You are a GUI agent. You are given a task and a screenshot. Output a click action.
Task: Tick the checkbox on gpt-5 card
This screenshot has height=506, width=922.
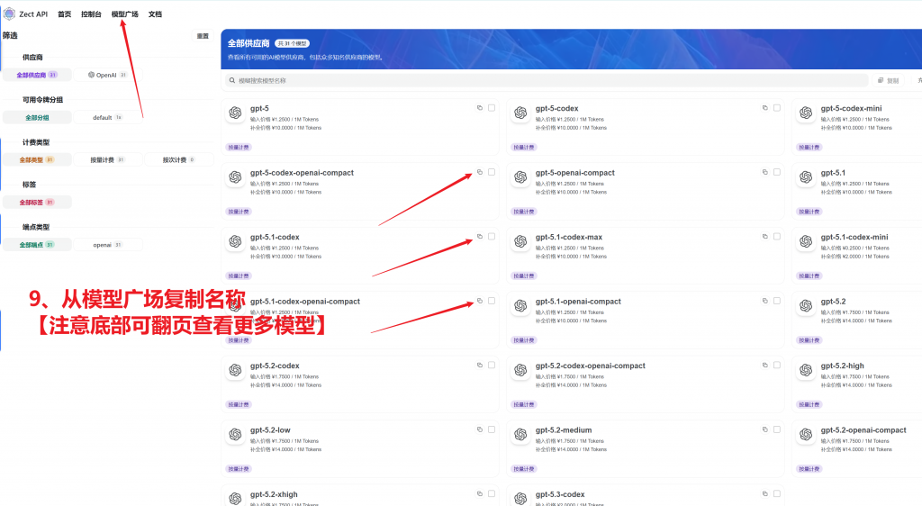(492, 108)
